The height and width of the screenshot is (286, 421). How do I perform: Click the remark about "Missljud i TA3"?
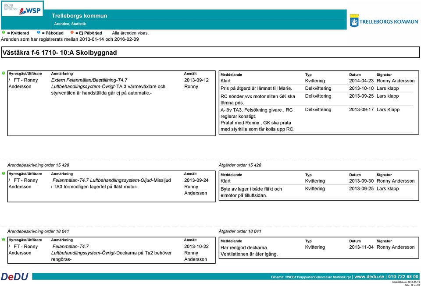coord(111,184)
